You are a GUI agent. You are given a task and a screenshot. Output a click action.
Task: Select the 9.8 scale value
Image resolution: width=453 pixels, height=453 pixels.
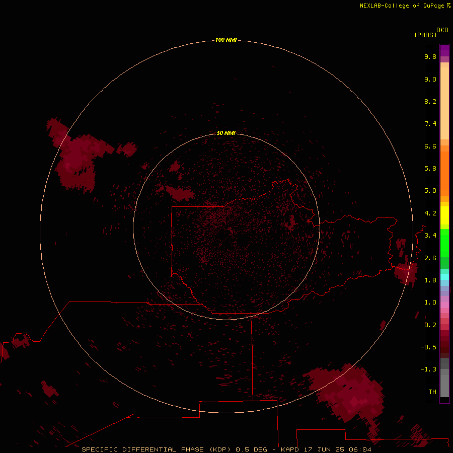coord(430,56)
